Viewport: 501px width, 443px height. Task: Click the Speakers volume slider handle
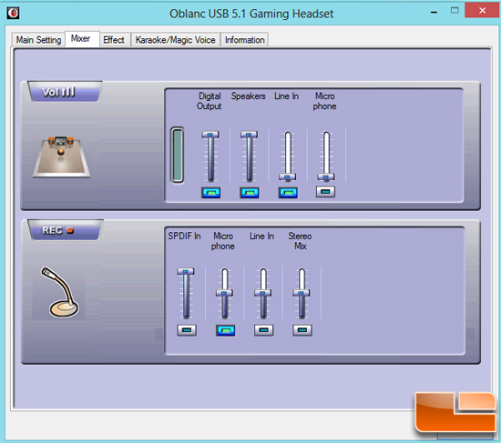coord(249,135)
